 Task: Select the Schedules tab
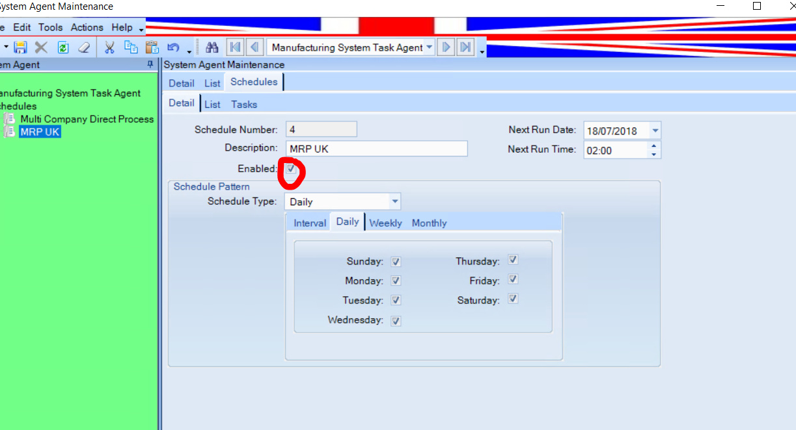254,82
